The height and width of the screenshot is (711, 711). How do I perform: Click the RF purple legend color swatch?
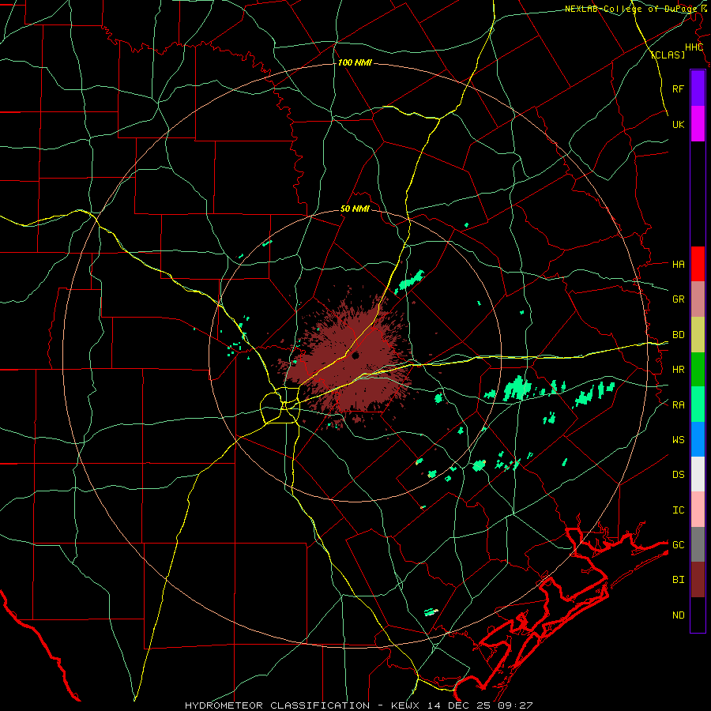coord(698,88)
